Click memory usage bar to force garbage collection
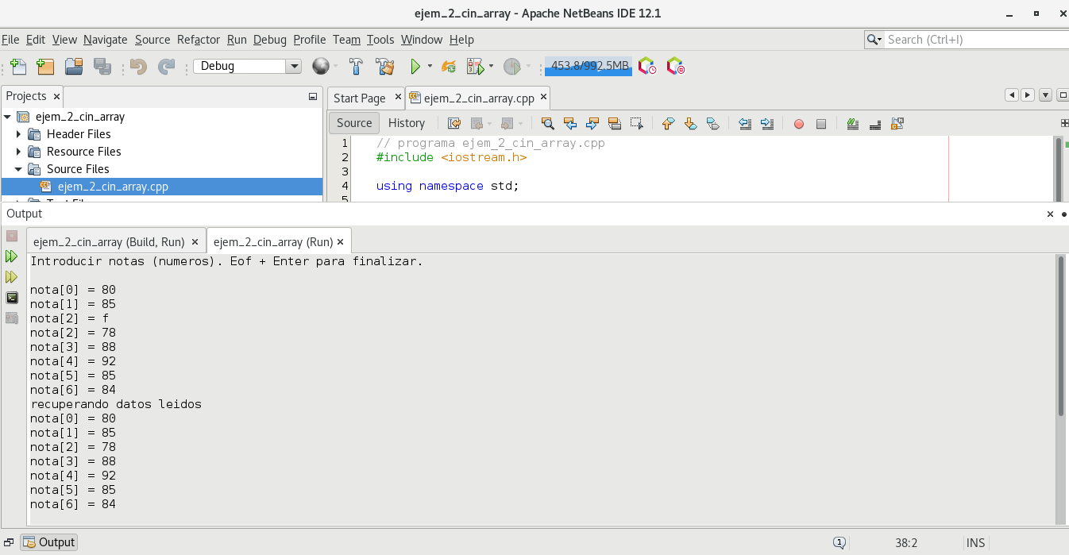 (589, 67)
